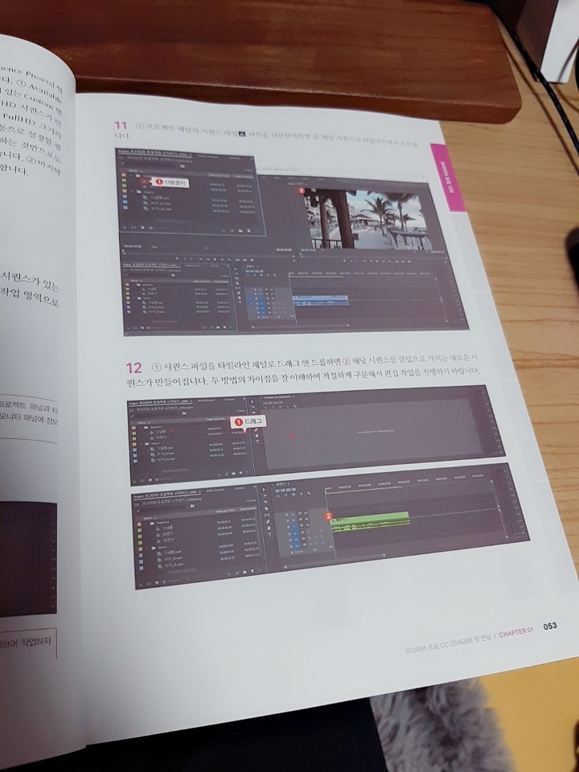Select the Slip tool in step 12 lower screenshot
Viewport: 579px width, 772px height.
pyautogui.click(x=267, y=515)
